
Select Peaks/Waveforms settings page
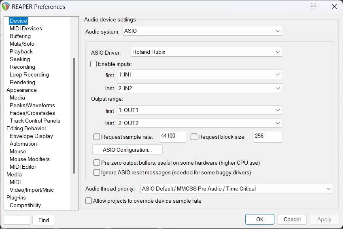click(x=32, y=105)
